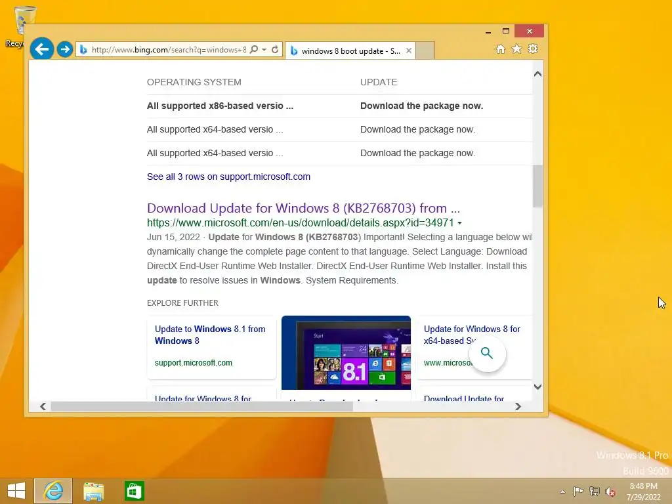Open the Windows Store taskbar icon
This screenshot has height=504, width=672.
click(134, 491)
